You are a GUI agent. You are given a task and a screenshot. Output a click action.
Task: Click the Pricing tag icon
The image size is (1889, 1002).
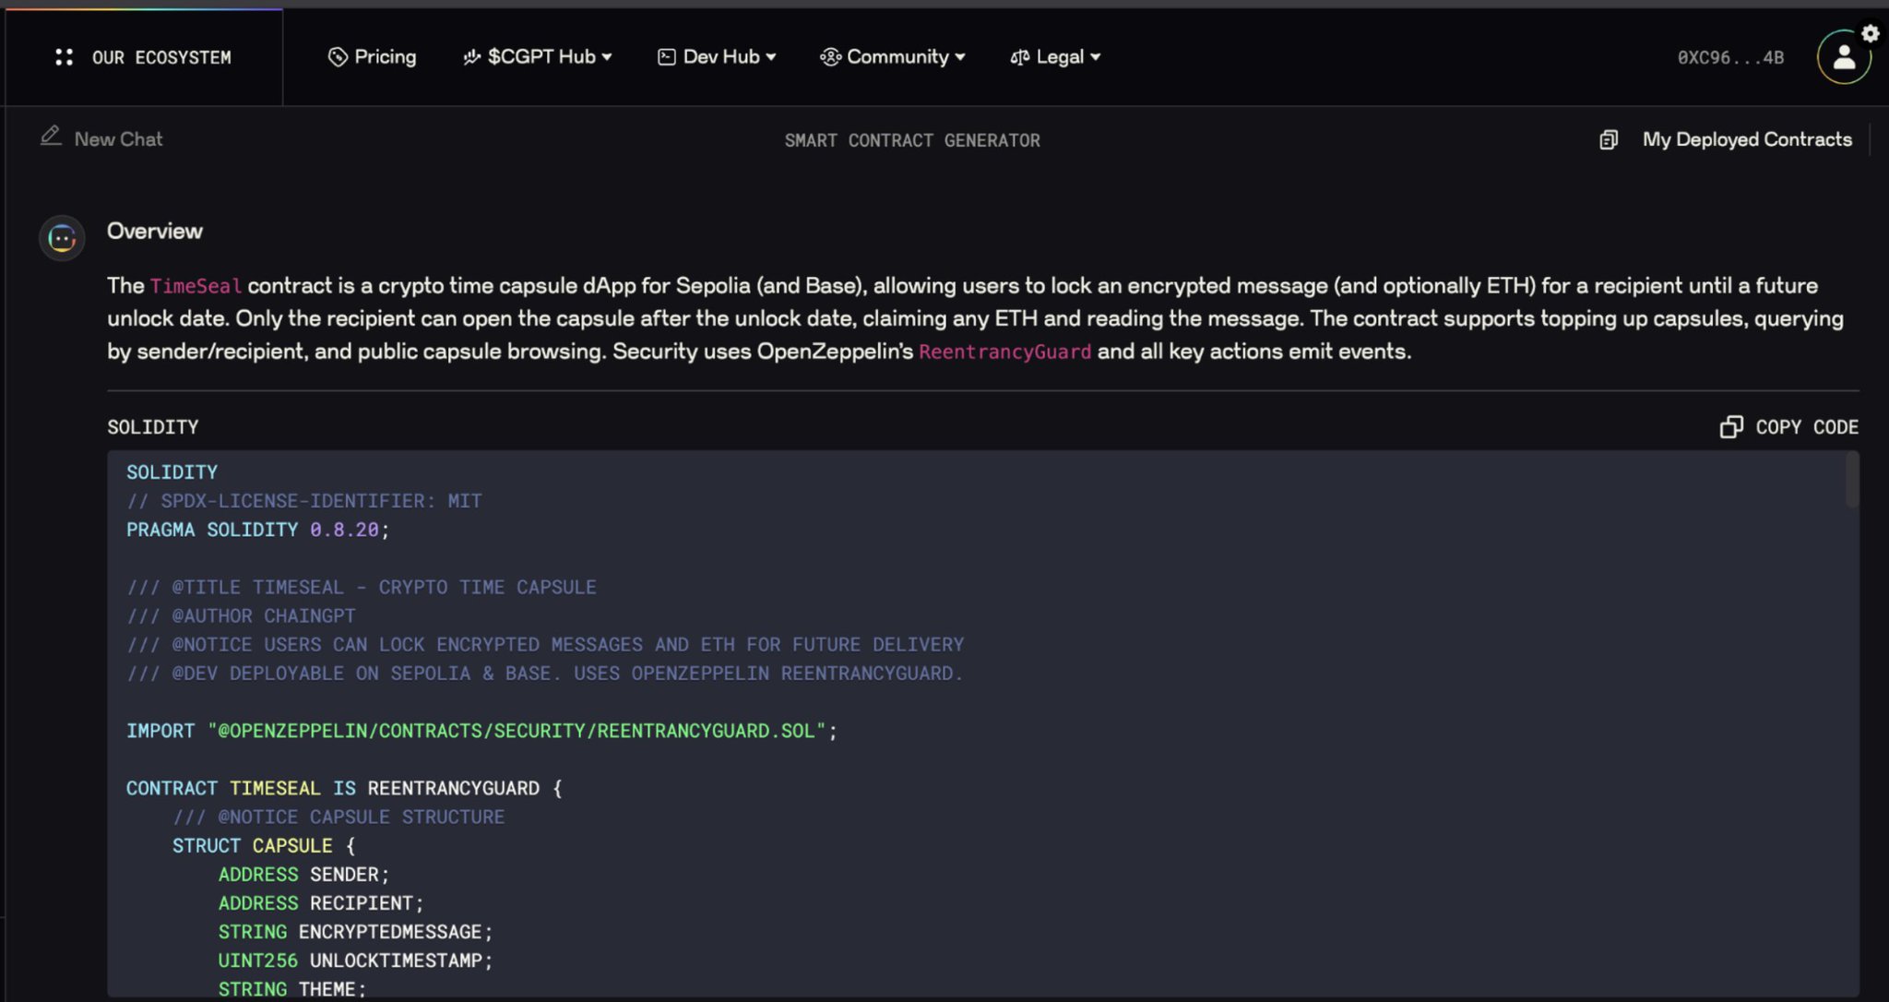338,57
